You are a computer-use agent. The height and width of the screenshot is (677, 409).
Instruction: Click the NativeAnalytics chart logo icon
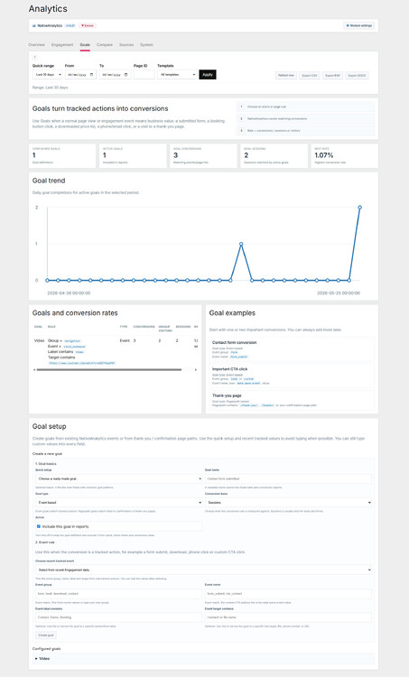34,26
